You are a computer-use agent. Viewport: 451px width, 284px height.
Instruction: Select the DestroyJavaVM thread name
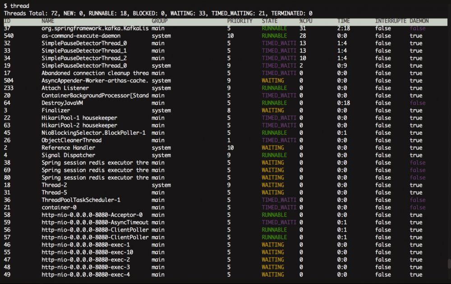pyautogui.click(x=61, y=103)
